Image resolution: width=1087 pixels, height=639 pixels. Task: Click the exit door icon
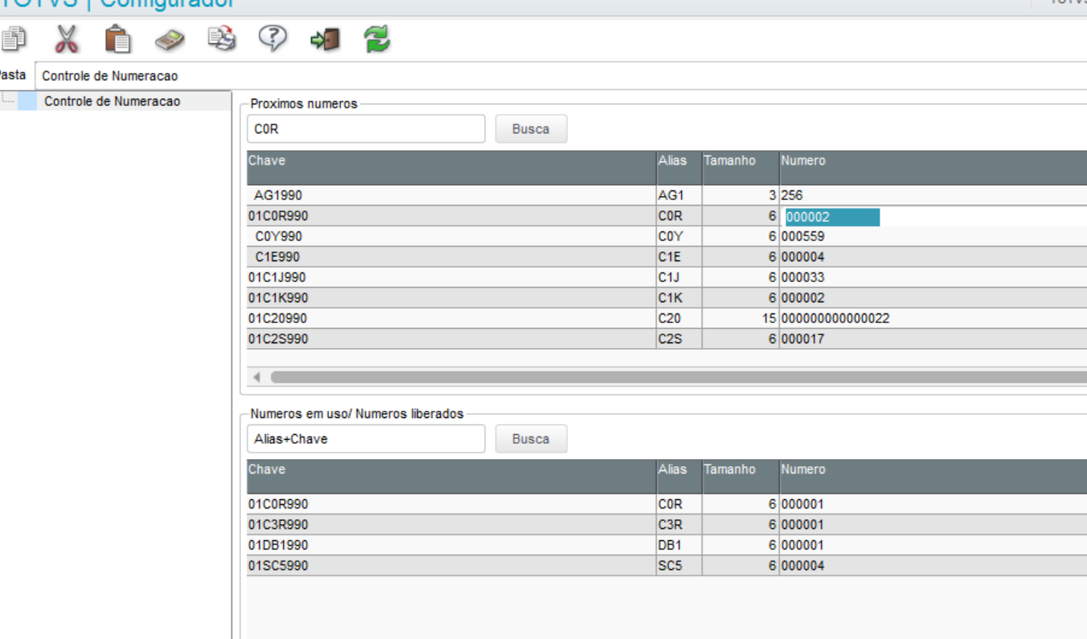pos(325,39)
